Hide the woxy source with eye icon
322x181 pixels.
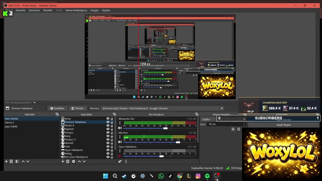coord(108,119)
